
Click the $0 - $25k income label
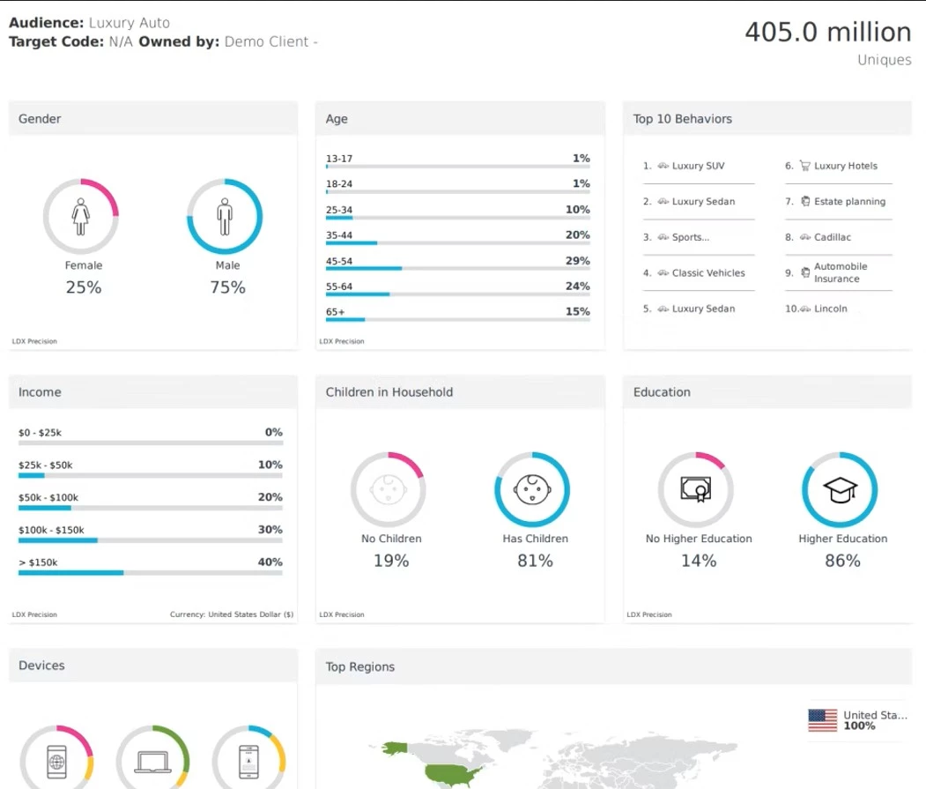click(x=40, y=432)
